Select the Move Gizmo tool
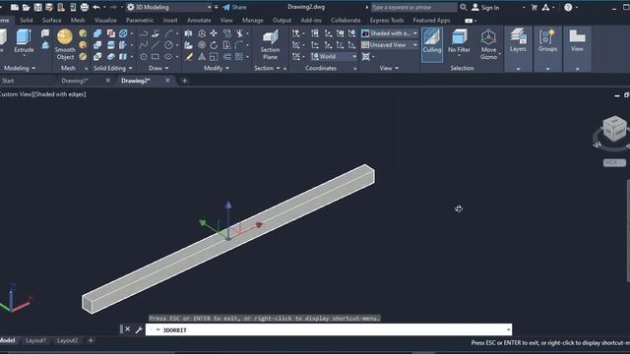 (488, 44)
